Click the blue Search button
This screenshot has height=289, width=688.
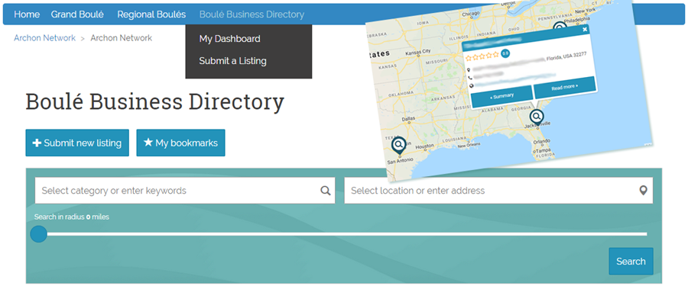(631, 262)
